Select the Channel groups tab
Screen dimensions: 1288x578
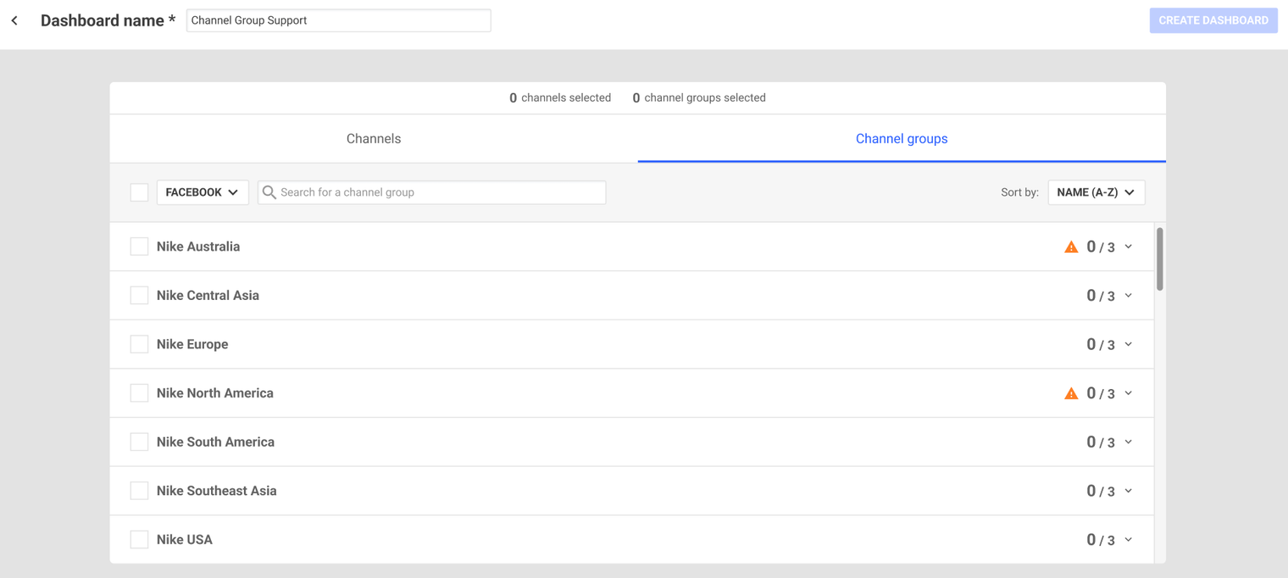click(902, 139)
